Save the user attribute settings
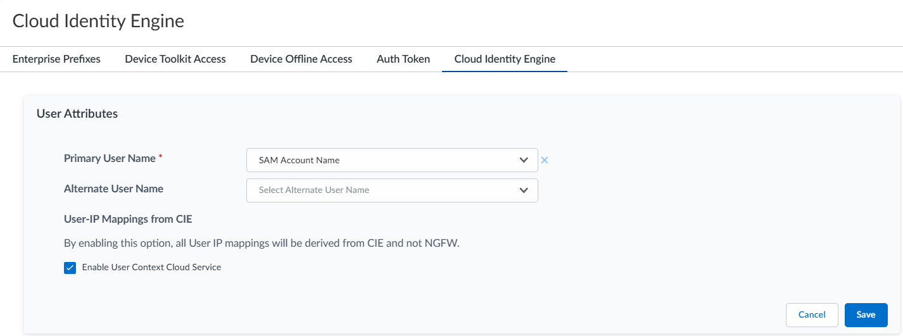Image resolution: width=903 pixels, height=336 pixels. coord(866,314)
